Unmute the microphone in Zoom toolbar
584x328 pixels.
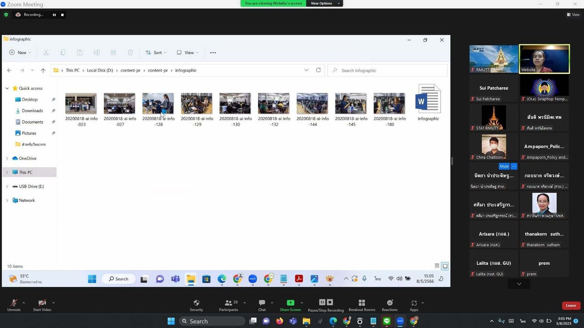click(x=14, y=305)
